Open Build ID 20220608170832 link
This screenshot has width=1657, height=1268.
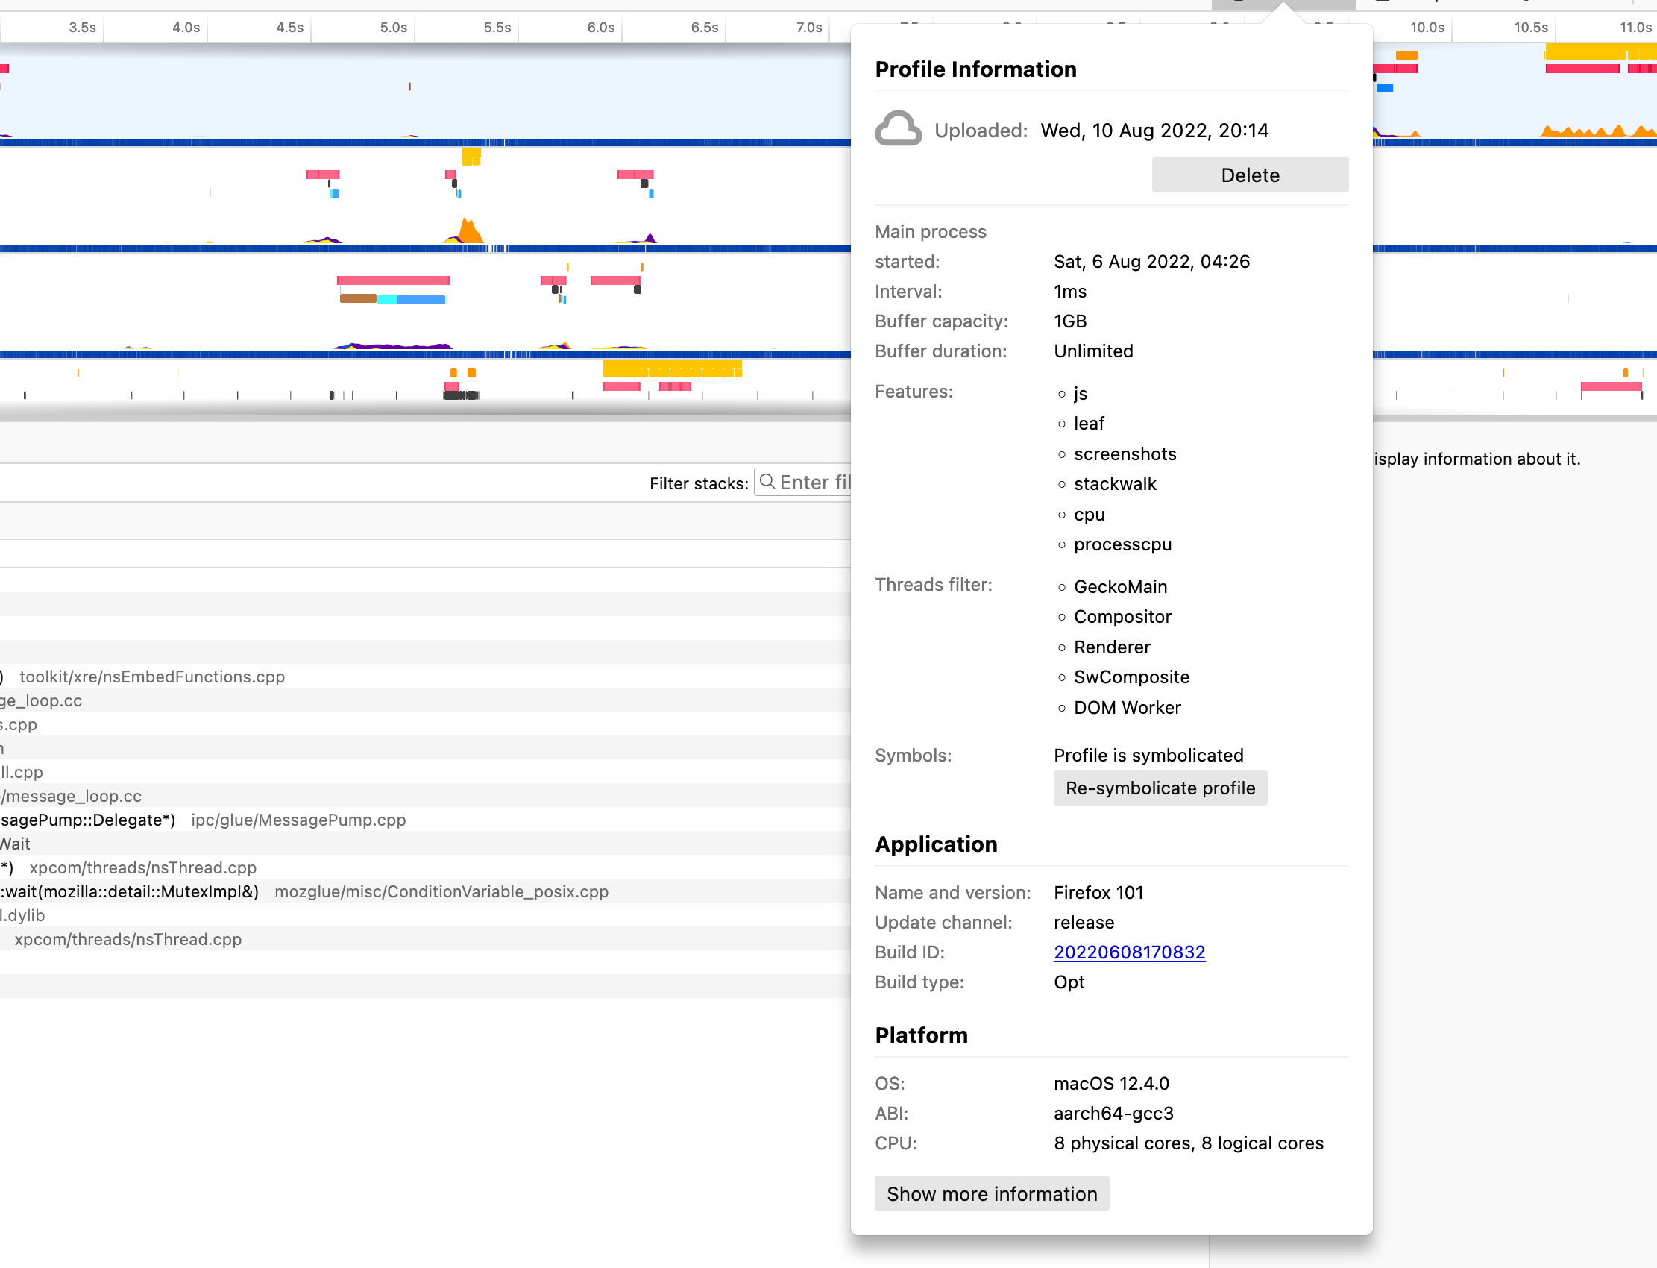[1128, 952]
